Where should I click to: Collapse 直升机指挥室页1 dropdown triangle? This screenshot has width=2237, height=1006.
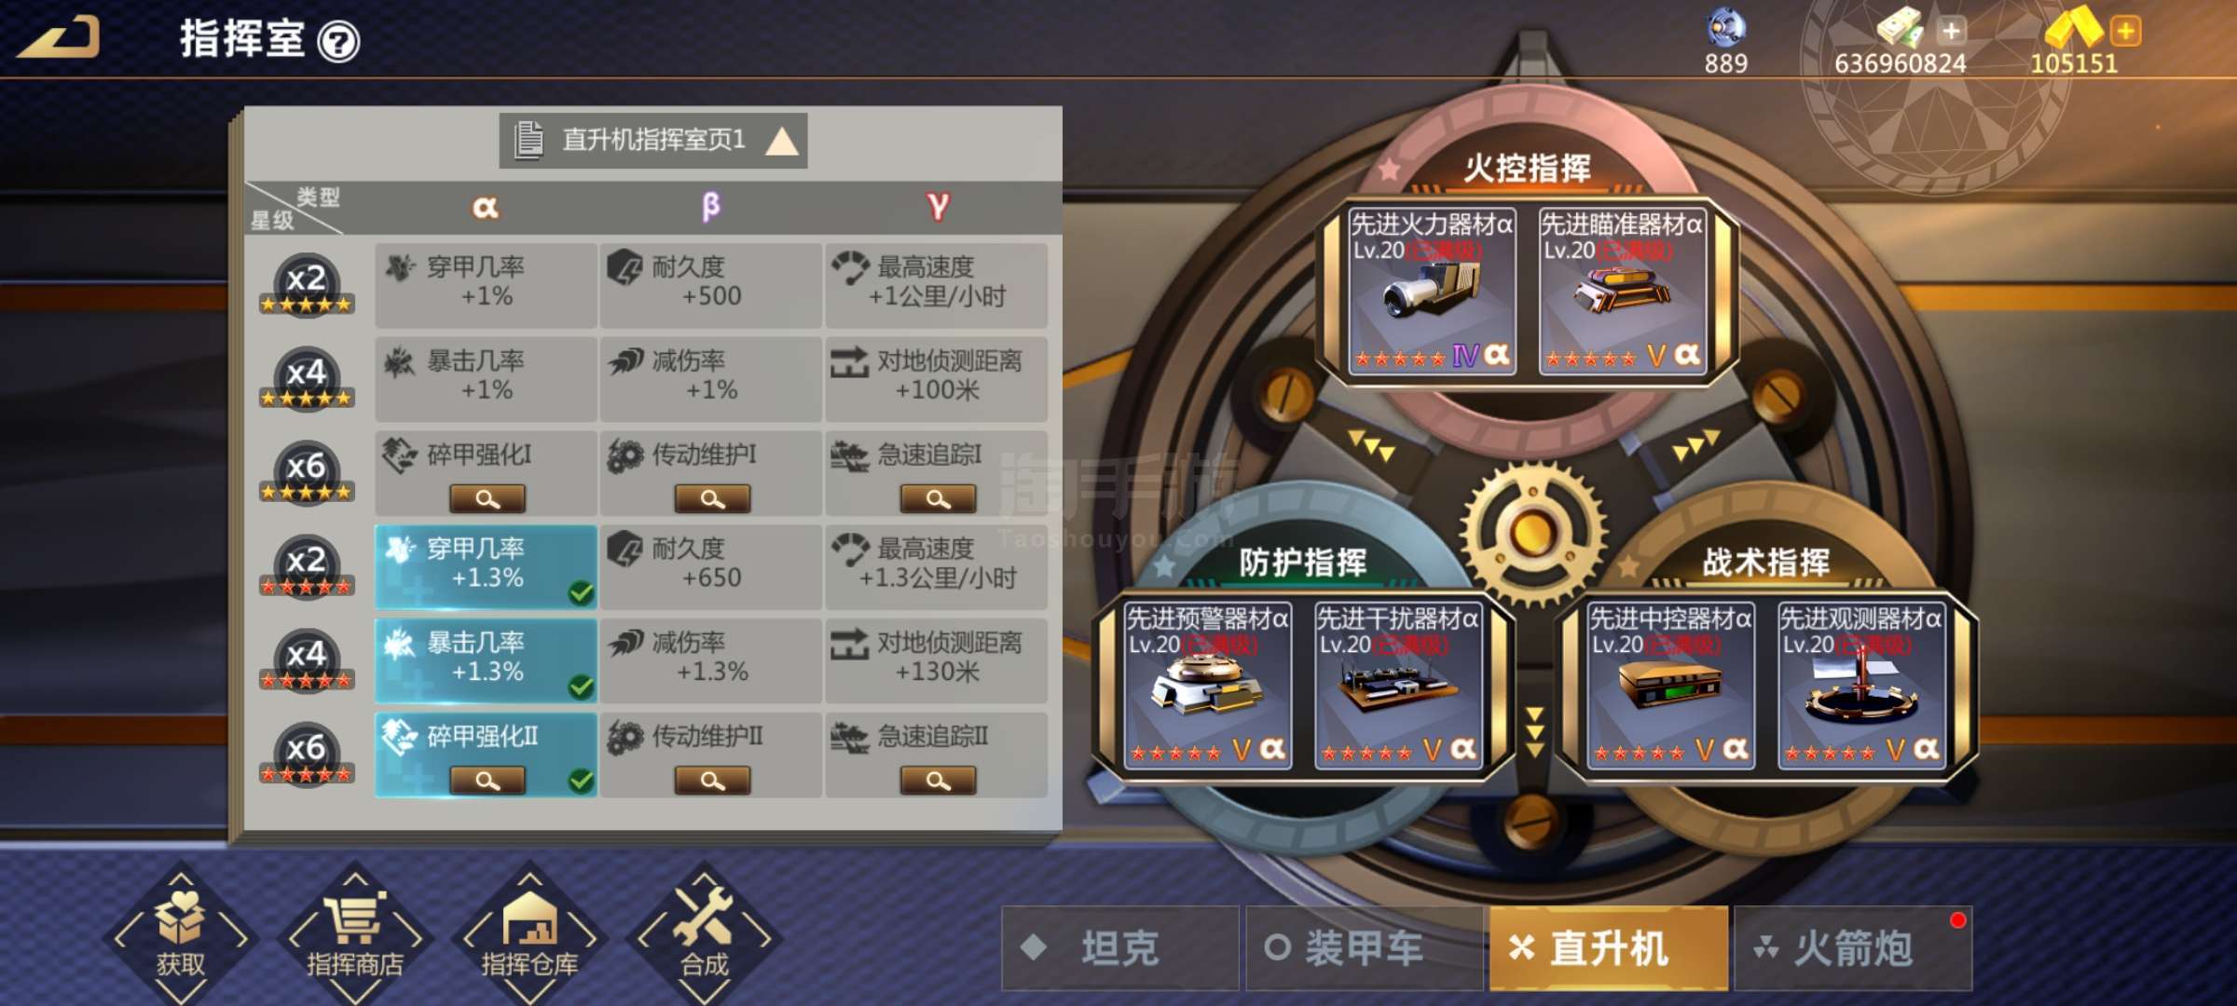click(x=781, y=142)
